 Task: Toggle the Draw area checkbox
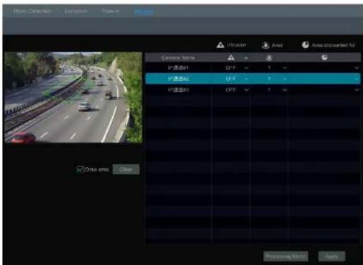80,169
